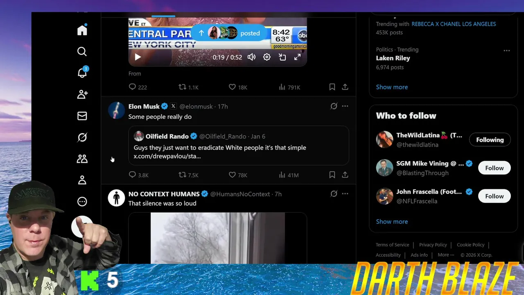Viewport: 524px width, 295px height.
Task: Show more Who to follow suggestions
Action: coord(392,221)
